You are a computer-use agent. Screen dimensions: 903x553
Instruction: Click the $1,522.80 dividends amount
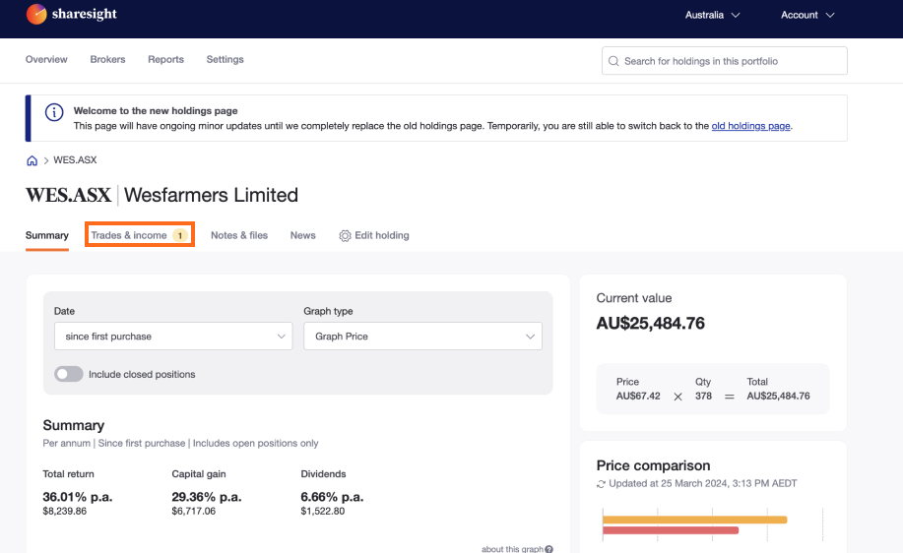pyautogui.click(x=323, y=511)
